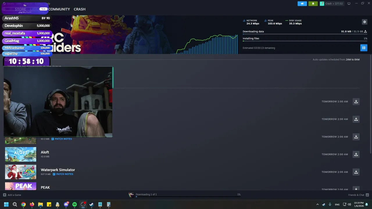Open Notepad from taskbar
The width and height of the screenshot is (372, 209).
[100, 205]
